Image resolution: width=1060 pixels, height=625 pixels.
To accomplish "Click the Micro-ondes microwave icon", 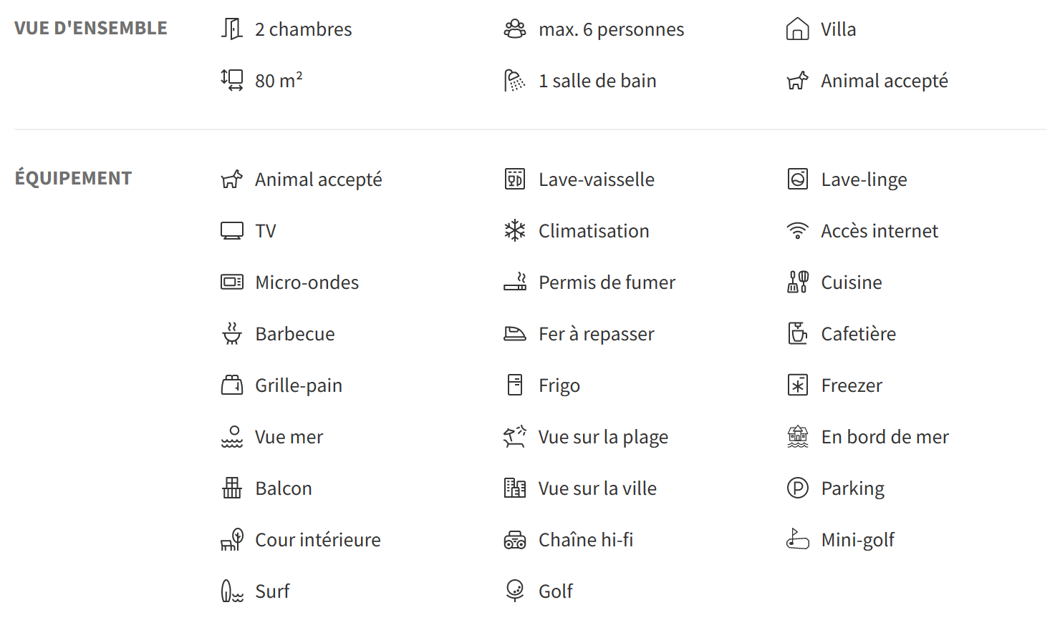I will point(232,282).
